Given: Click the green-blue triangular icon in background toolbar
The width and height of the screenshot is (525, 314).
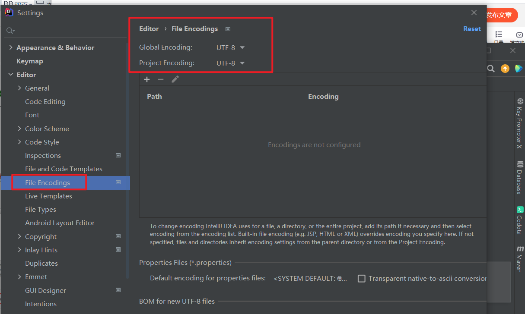Looking at the screenshot, I should tap(519, 68).
